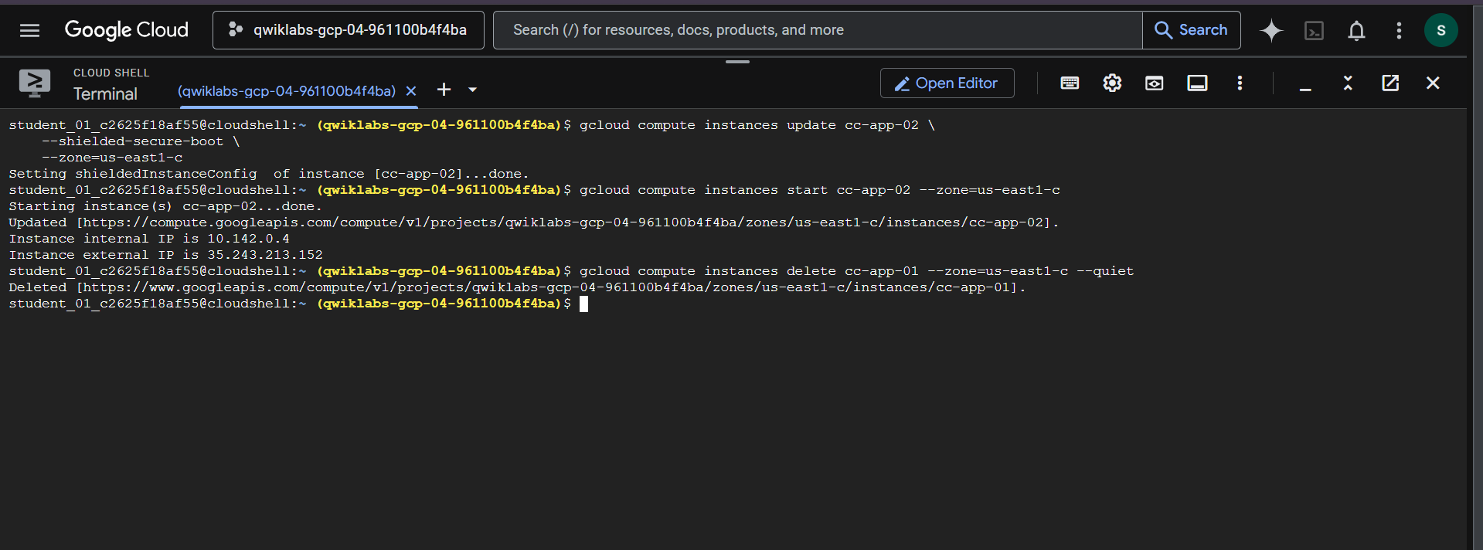Close the qwiklabs terminal tab
1483x550 pixels.
point(411,91)
